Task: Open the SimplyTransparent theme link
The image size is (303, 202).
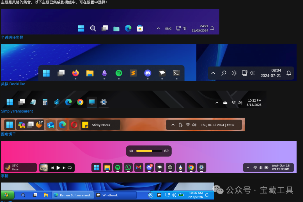Action: pos(17,111)
